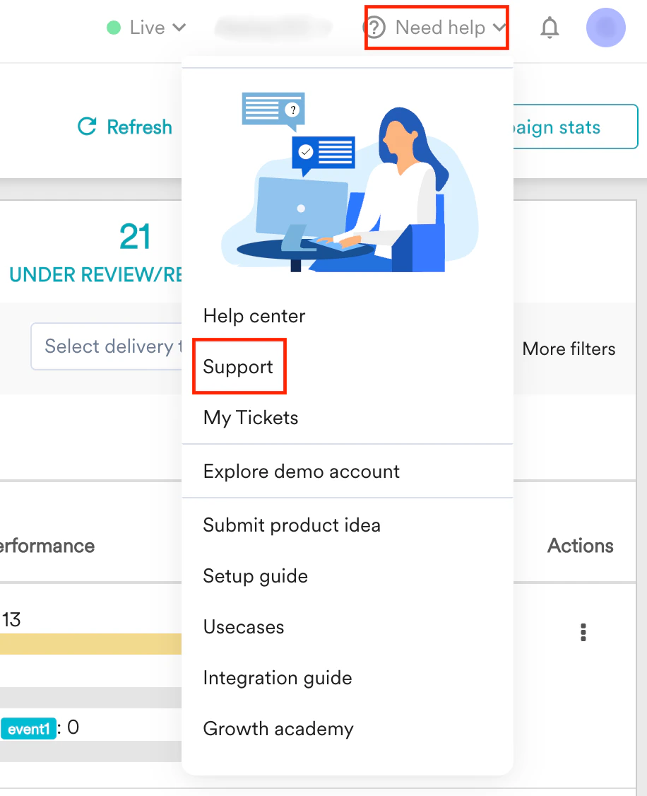Image resolution: width=647 pixels, height=796 pixels.
Task: Open the three-dot Actions menu
Action: coord(583,633)
